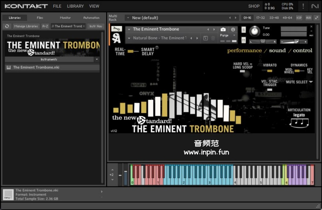322x210 pixels.
Task: Shift keyboard octave down arrow
Action: [x=112, y=180]
